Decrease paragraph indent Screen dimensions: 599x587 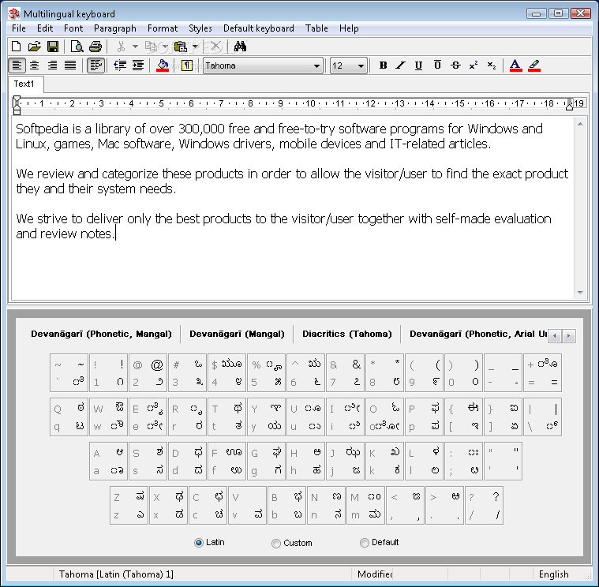pyautogui.click(x=120, y=65)
